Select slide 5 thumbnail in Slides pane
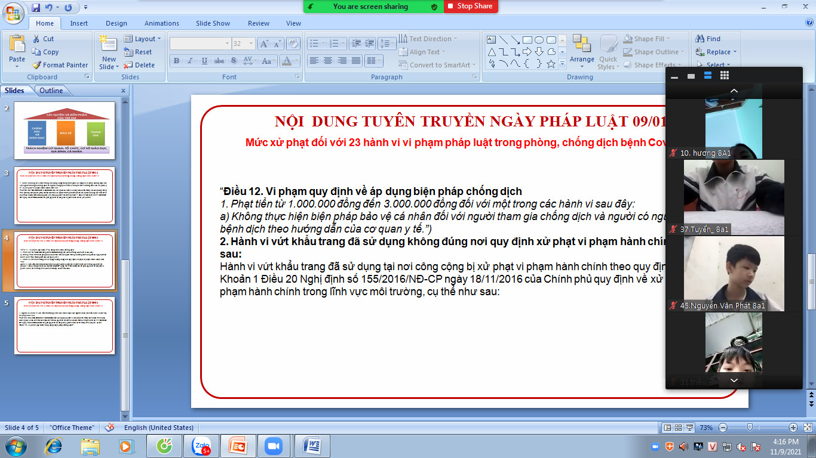 click(64, 326)
